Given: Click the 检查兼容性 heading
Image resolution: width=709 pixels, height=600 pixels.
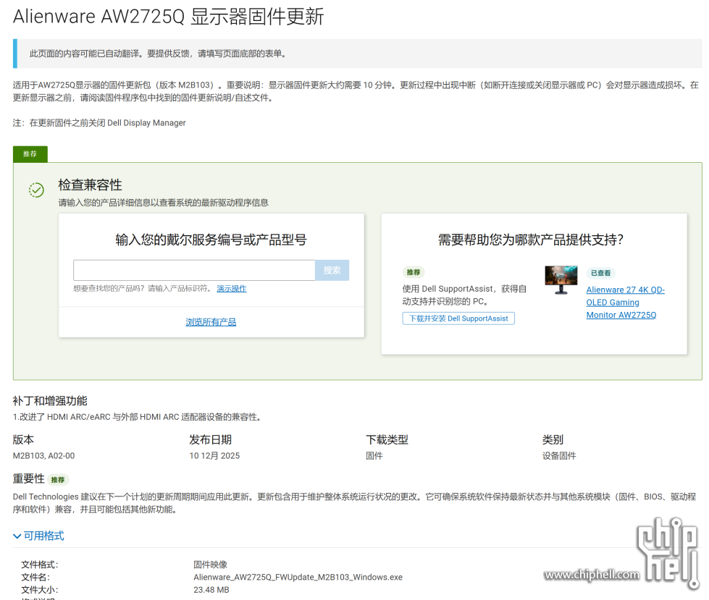Looking at the screenshot, I should (90, 185).
